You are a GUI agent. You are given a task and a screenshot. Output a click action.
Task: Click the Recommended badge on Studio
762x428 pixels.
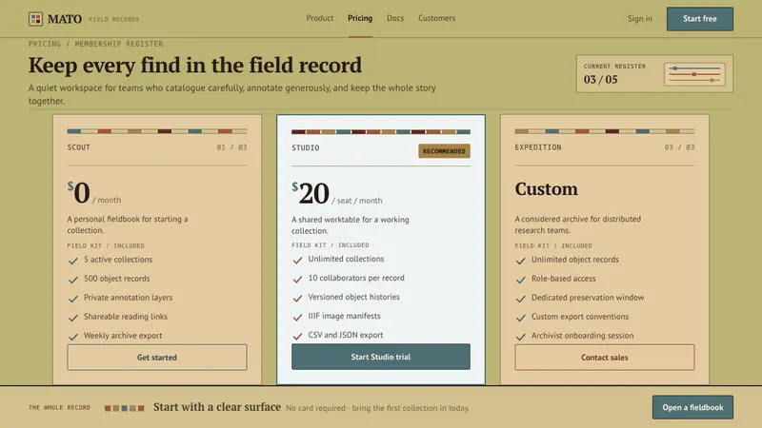(444, 151)
